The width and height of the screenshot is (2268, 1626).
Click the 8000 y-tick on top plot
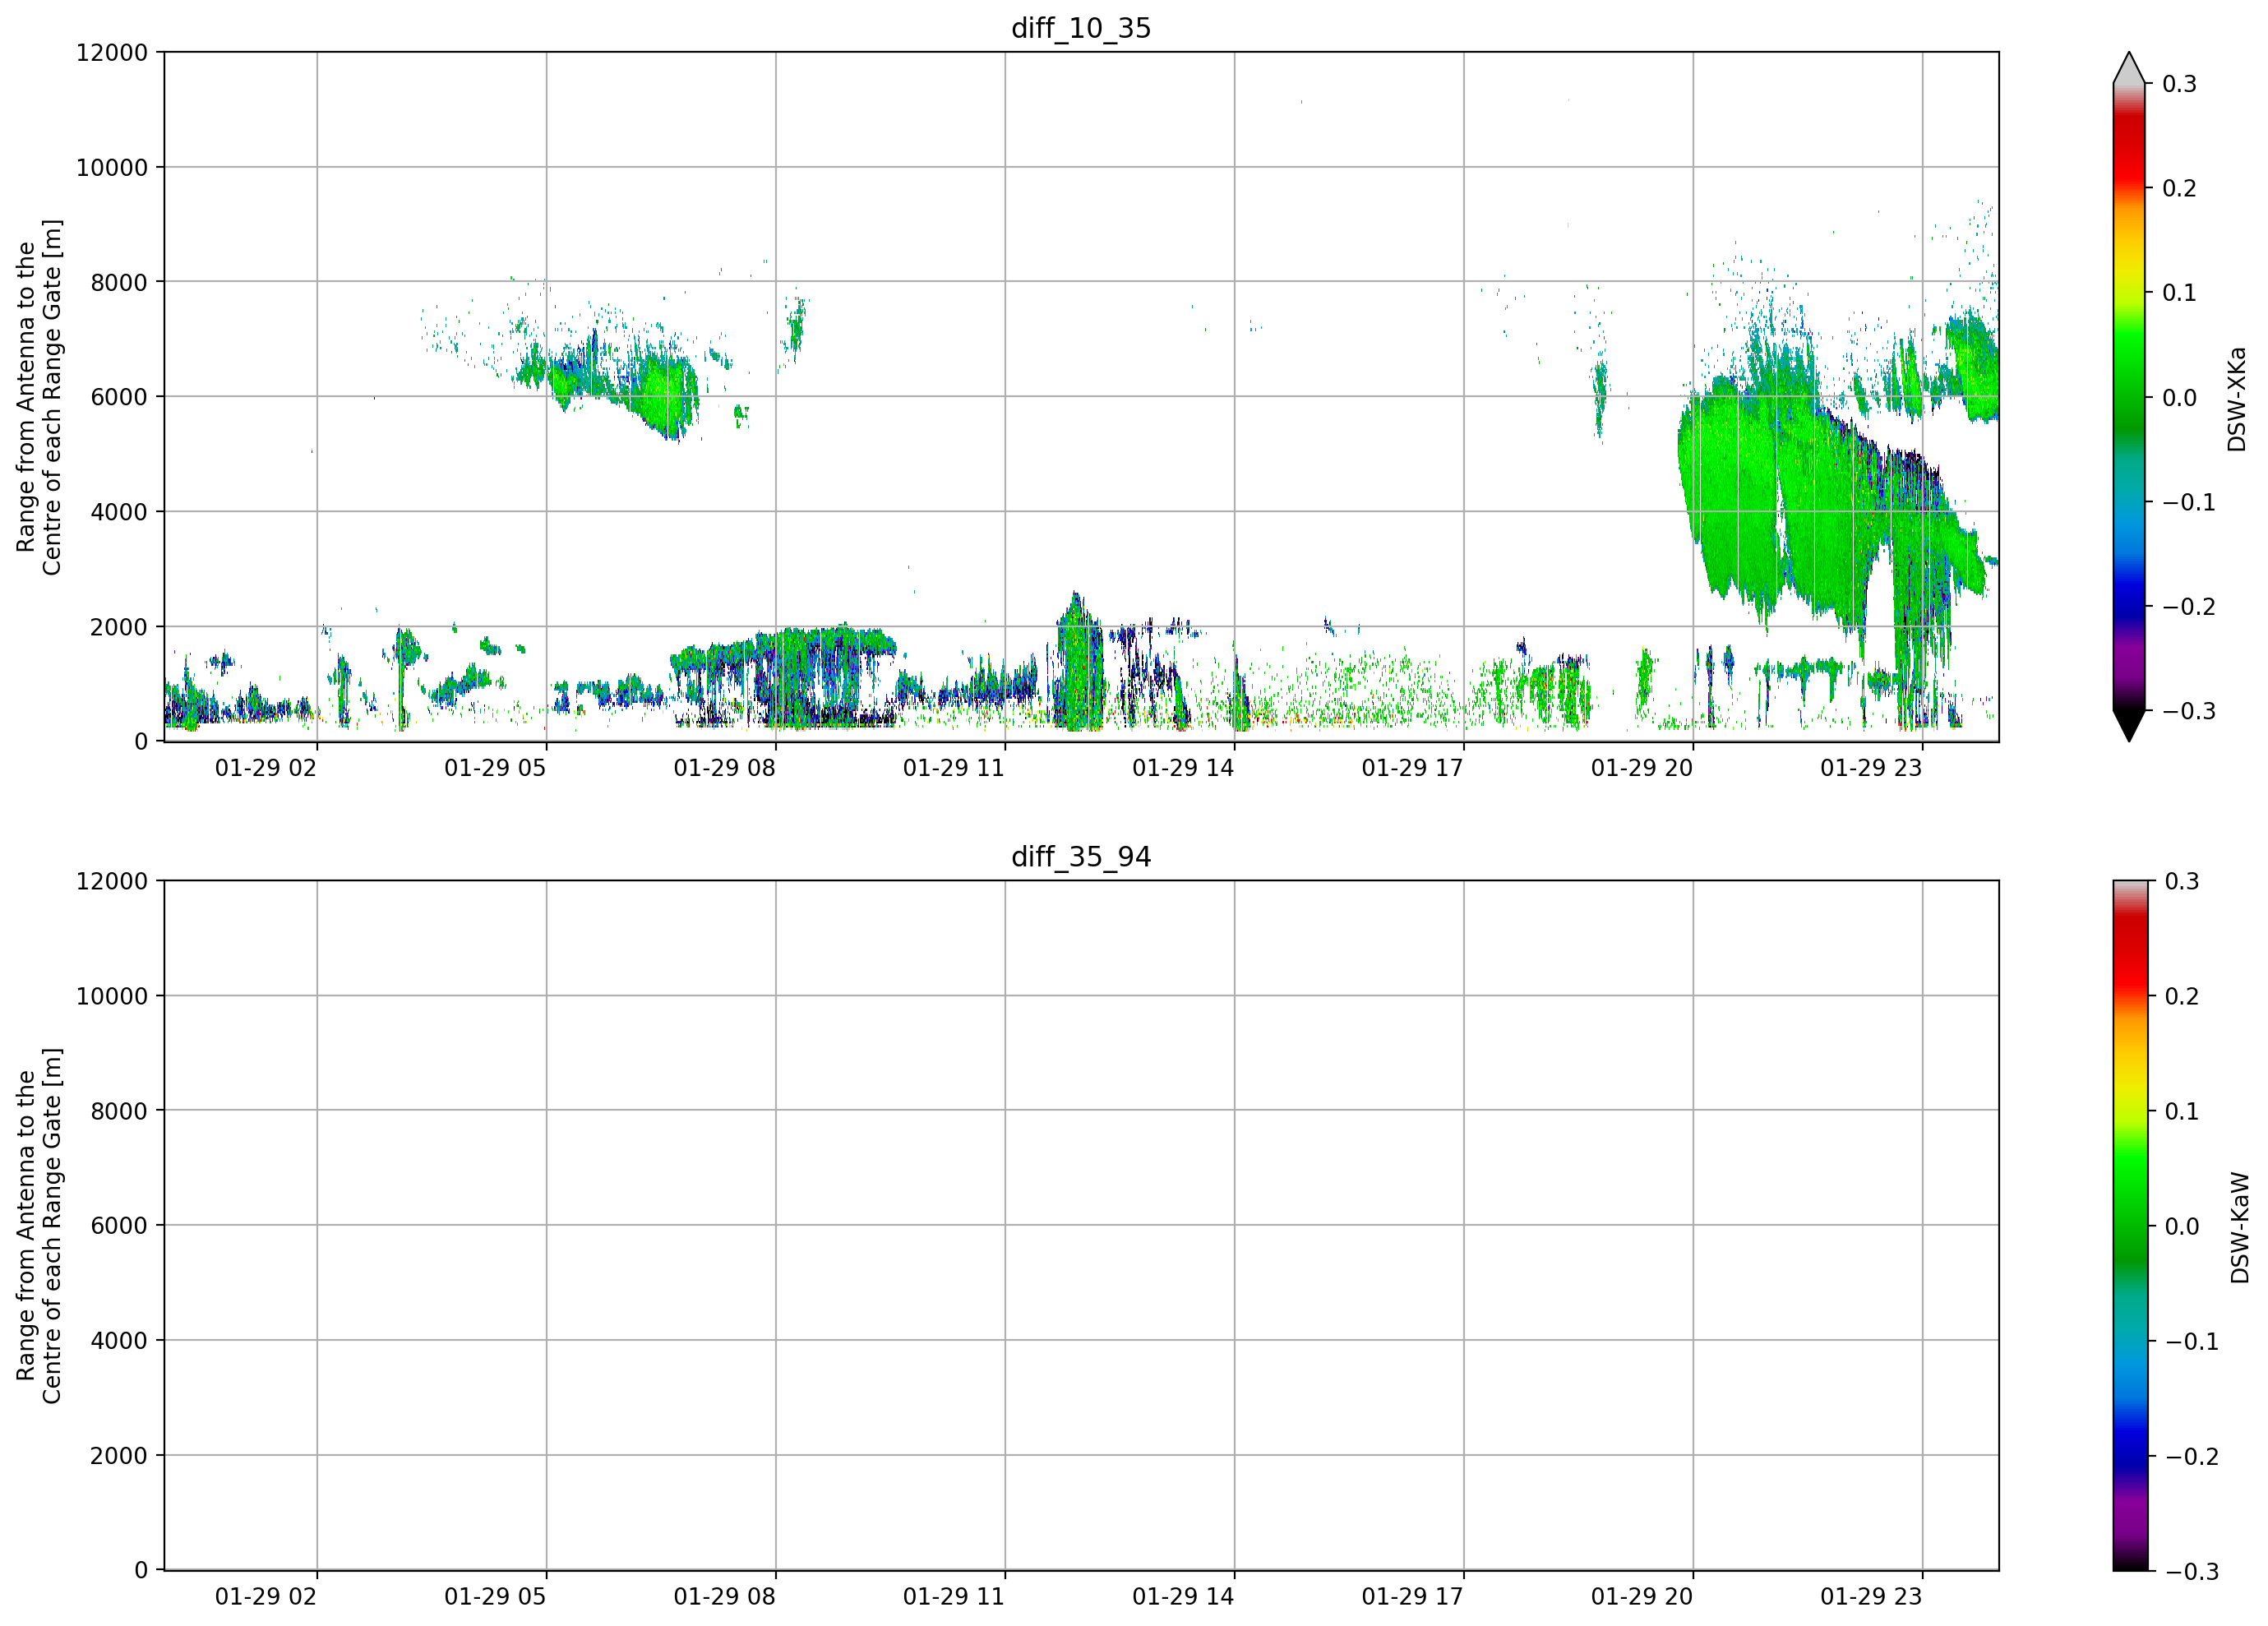[x=119, y=283]
